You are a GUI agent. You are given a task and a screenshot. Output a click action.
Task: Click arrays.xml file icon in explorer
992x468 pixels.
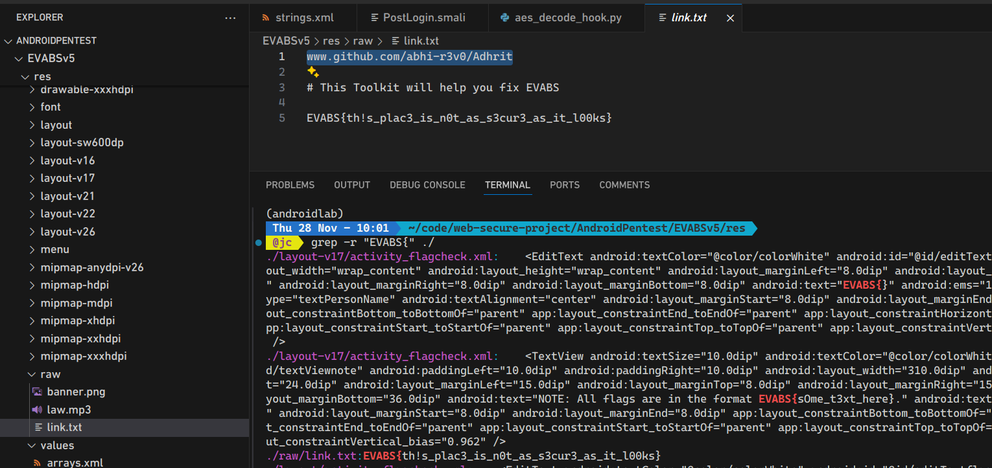click(38, 463)
